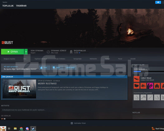Click the ÖNE ÇIKANLAR header bar
Viewport: 164px width, 131px height.
click(x=64, y=77)
